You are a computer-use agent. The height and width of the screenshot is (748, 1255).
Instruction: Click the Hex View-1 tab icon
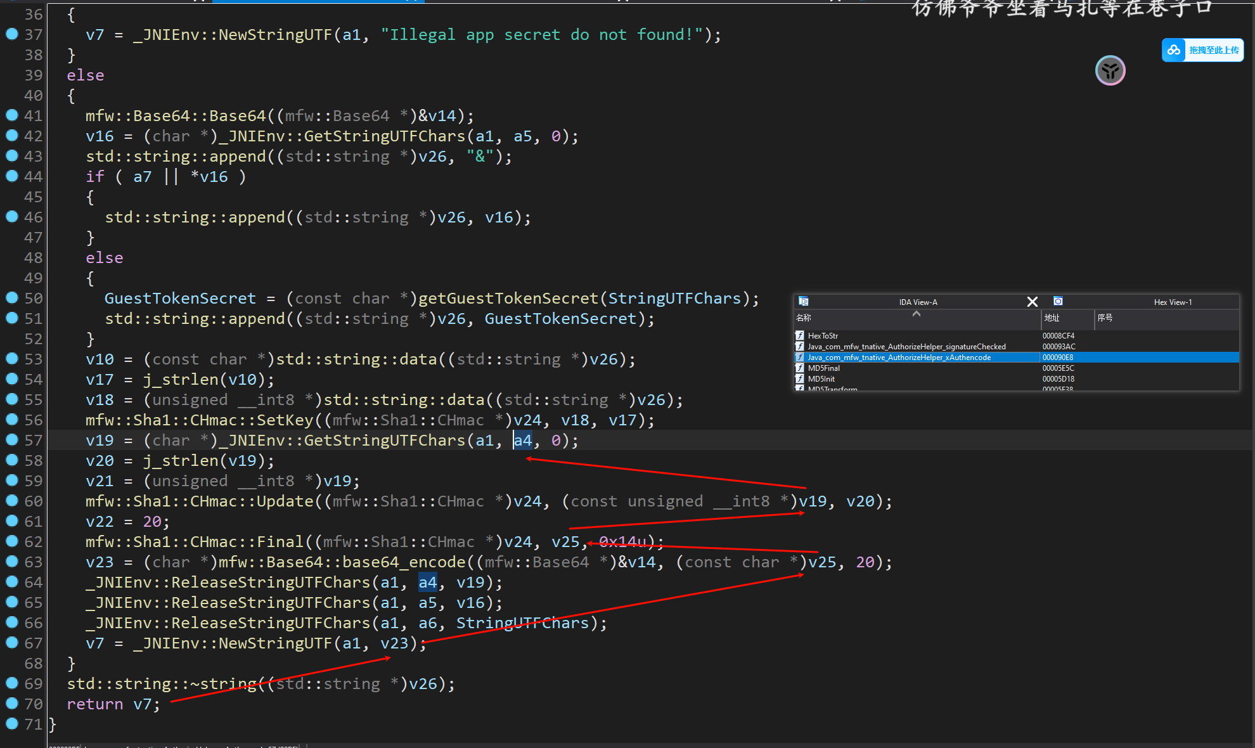pyautogui.click(x=1058, y=302)
